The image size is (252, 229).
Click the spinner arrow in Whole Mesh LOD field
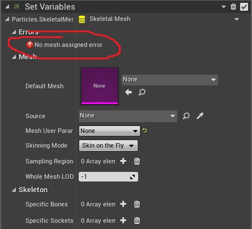tap(133, 177)
